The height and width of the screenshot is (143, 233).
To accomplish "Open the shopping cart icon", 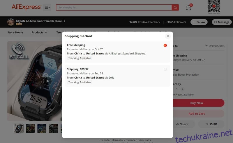I will coord(189,7).
